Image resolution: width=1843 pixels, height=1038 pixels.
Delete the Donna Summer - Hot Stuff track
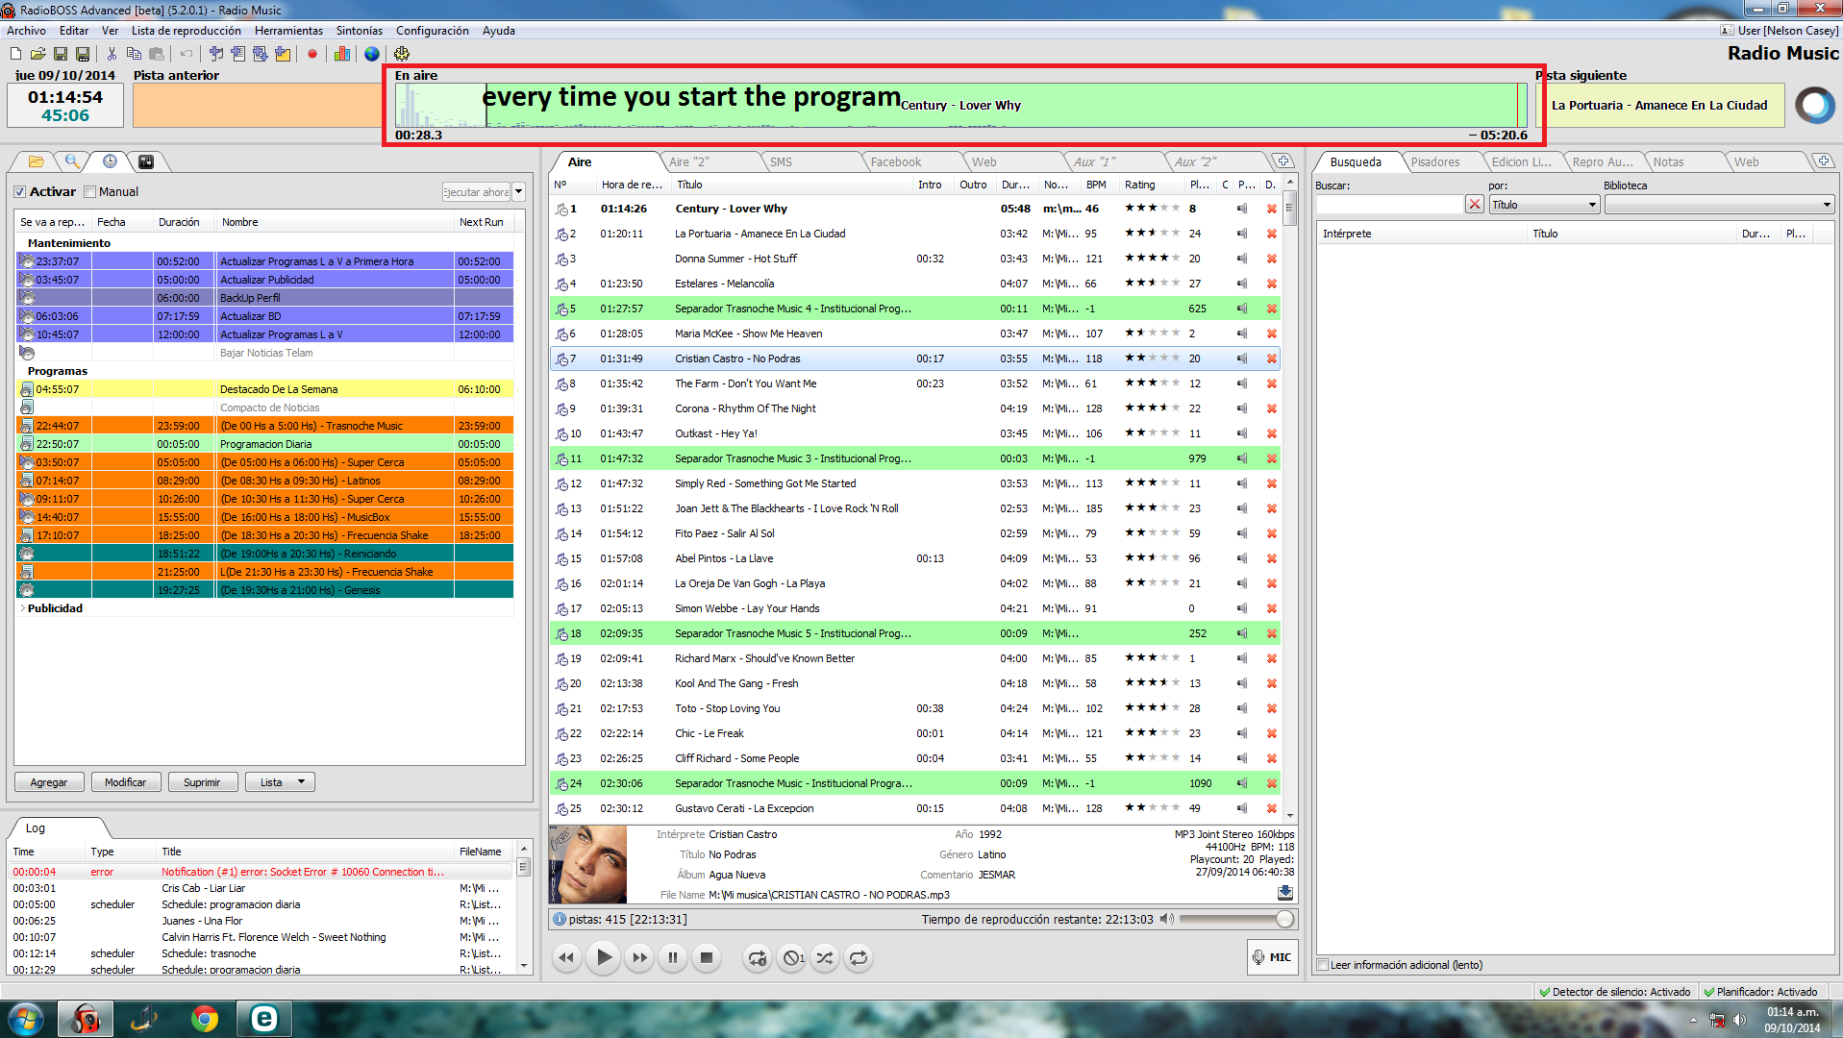(x=1271, y=259)
